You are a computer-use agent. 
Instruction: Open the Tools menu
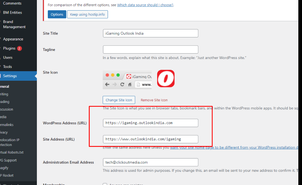pyautogui.click(x=8, y=67)
